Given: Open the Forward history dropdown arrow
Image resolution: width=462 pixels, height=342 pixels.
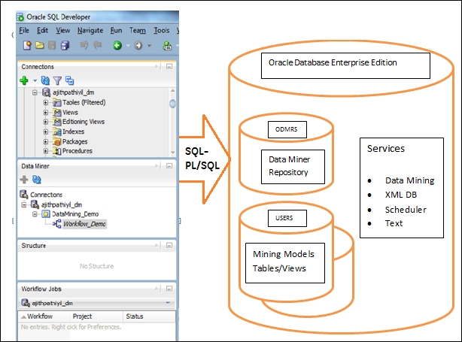Looking at the screenshot, I should pos(149,46).
